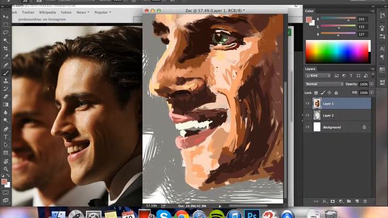This screenshot has height=218, width=388.
Task: Create new fill or adjustment layer
Action: (x=341, y=202)
